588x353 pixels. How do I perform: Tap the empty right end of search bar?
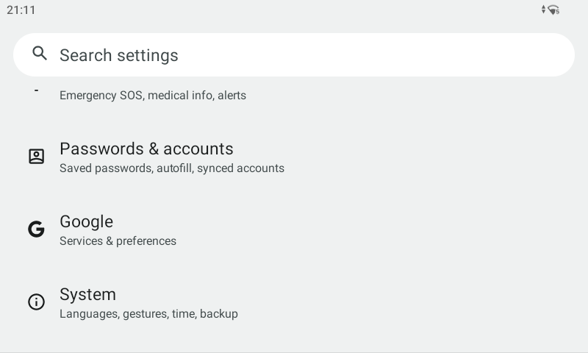coord(514,54)
